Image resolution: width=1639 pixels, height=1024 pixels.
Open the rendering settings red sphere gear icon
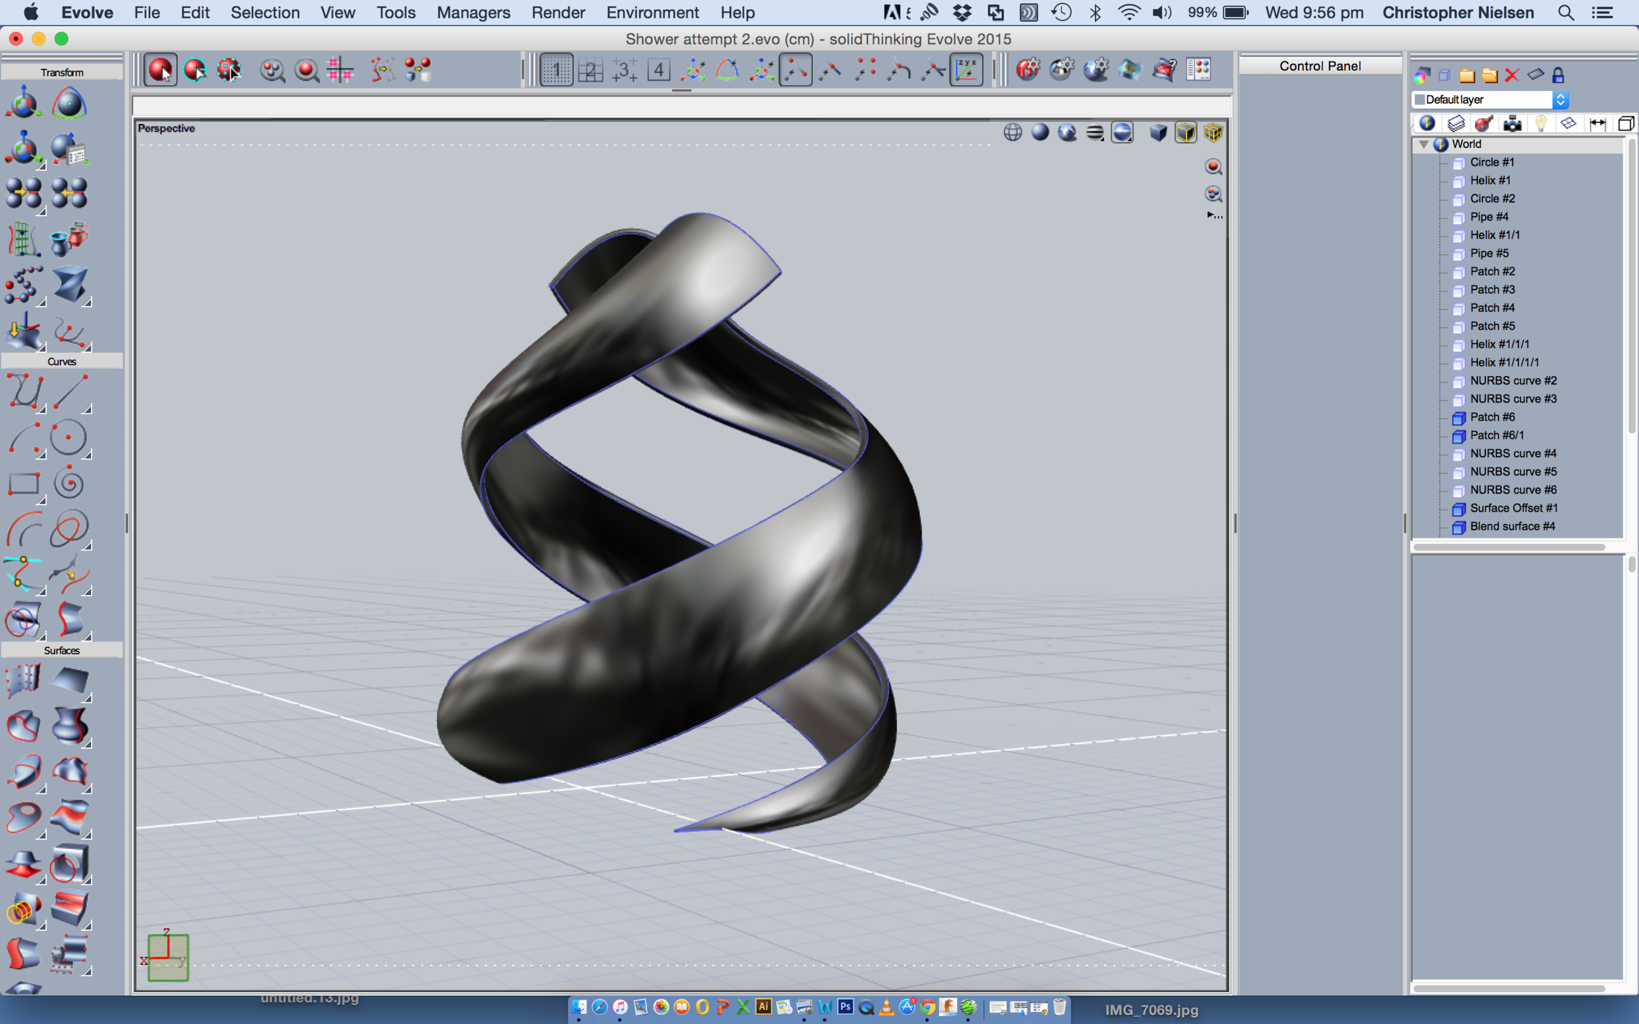[1028, 69]
